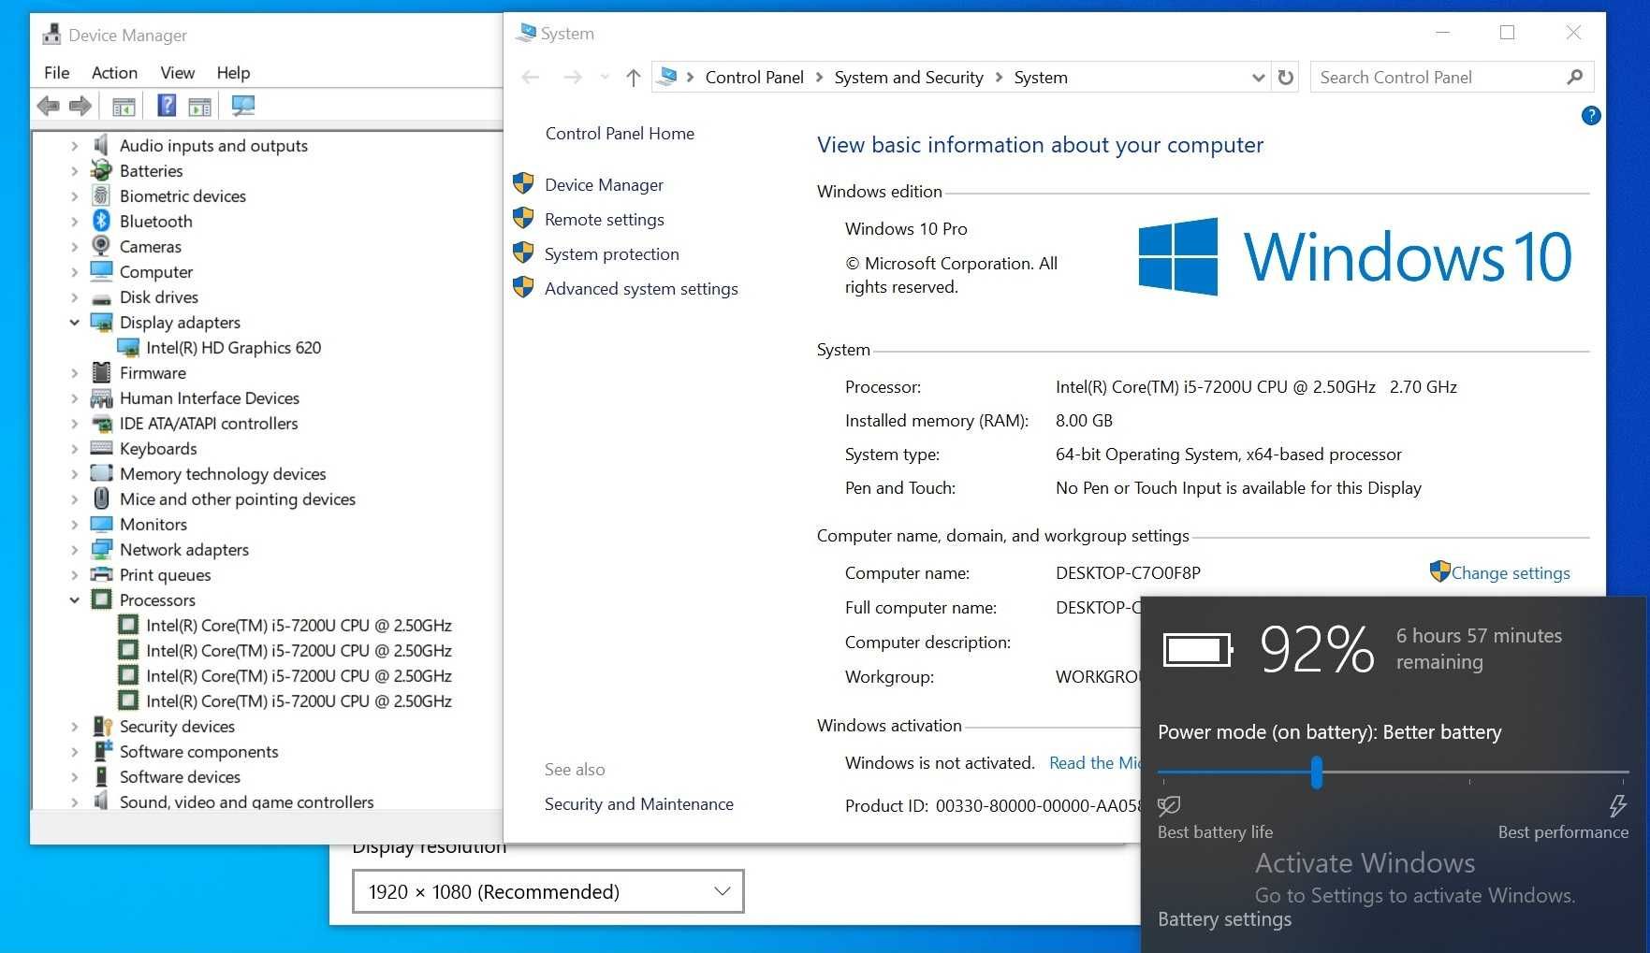Click the shield icon beside Advanced system settings
Screen dimensions: 1650x953
coord(523,287)
